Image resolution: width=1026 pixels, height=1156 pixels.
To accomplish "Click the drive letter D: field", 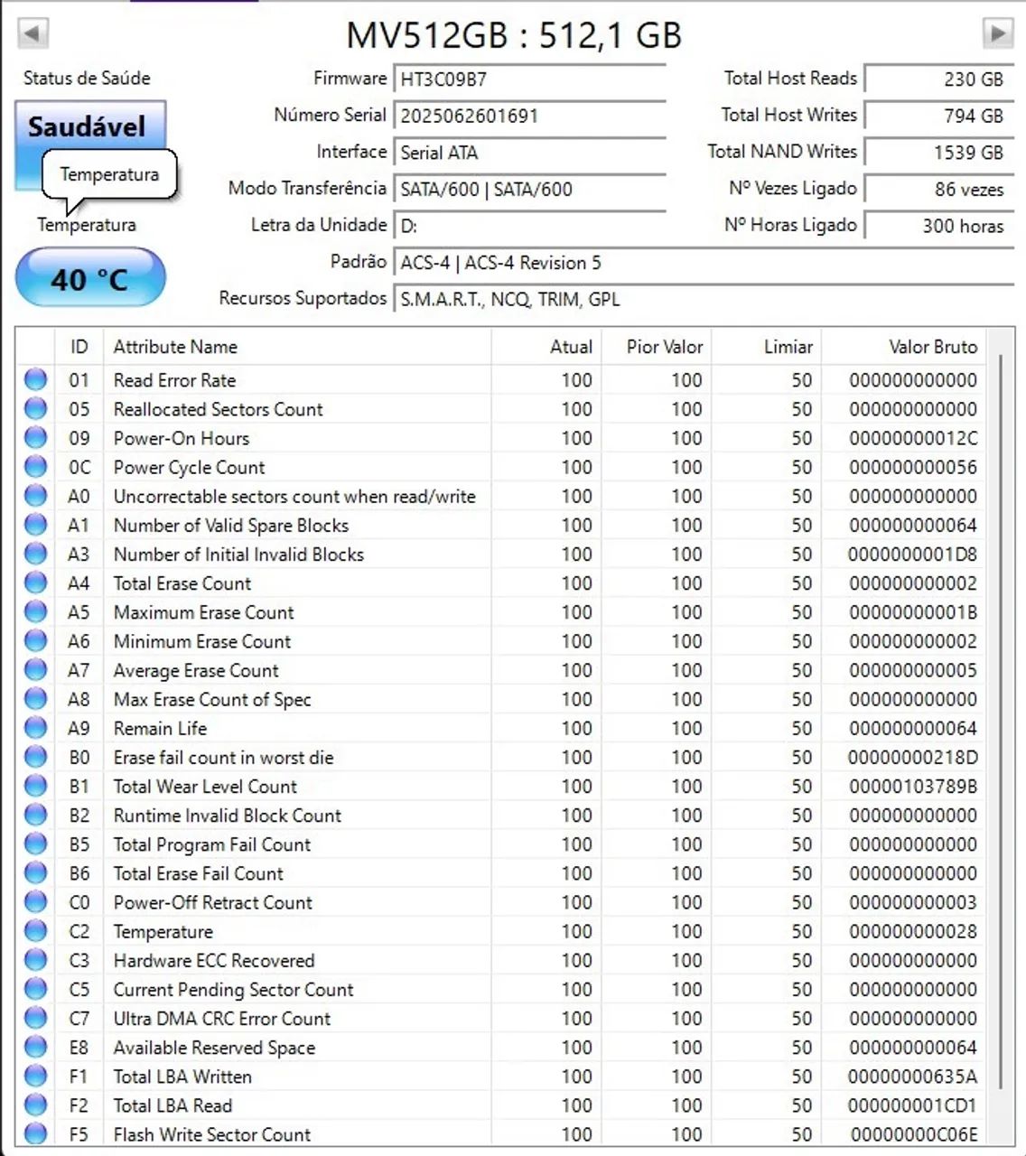I will point(529,226).
